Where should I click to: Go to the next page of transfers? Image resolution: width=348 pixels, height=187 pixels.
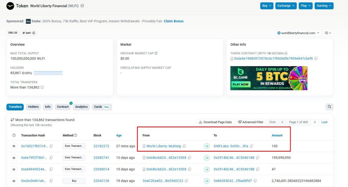[x=314, y=122]
